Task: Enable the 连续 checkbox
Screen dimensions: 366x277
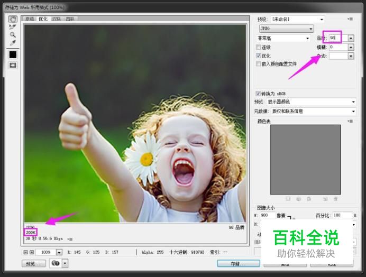Action: pos(259,47)
